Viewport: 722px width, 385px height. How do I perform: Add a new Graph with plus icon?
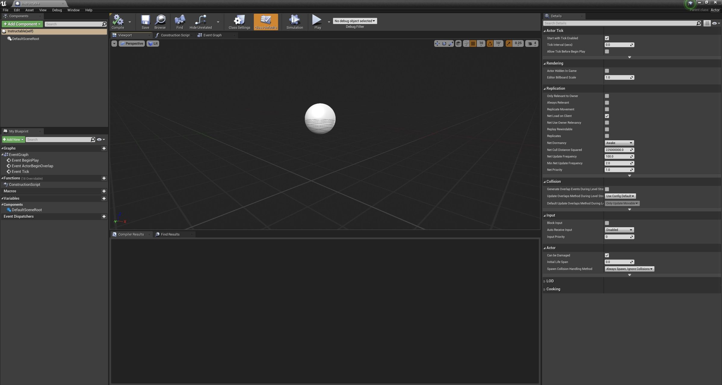click(104, 148)
